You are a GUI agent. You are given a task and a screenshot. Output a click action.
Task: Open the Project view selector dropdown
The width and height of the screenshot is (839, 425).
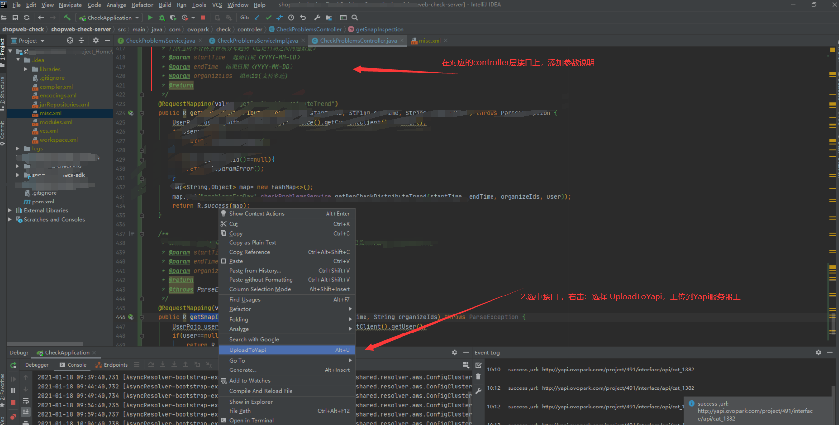[28, 40]
